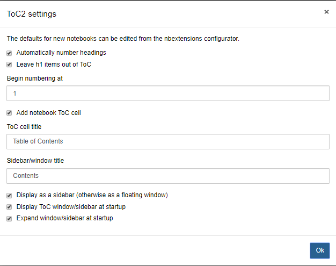Viewport: 336px width, 266px height.
Task: Click the Begin numbering at input field
Action: [x=167, y=93]
